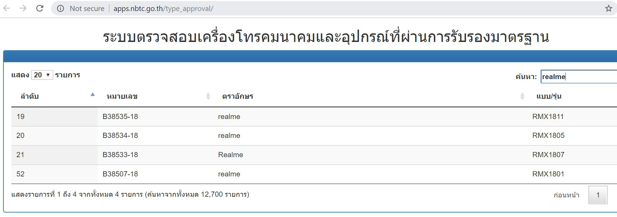Click the ก่อนหน้า previous page button
The image size is (617, 217).
tap(566, 195)
